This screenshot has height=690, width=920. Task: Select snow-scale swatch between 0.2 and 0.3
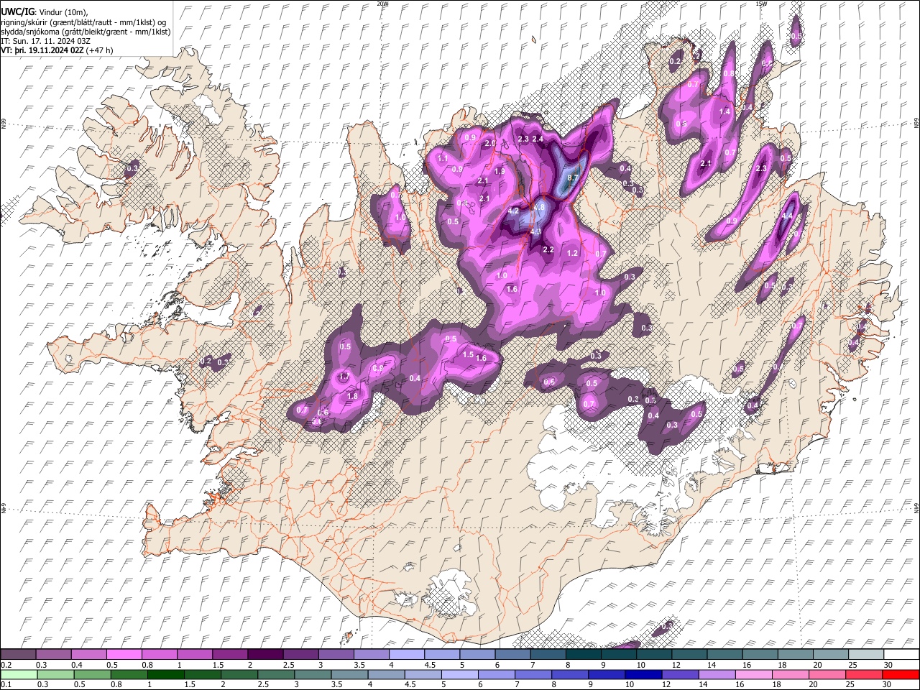click(17, 654)
